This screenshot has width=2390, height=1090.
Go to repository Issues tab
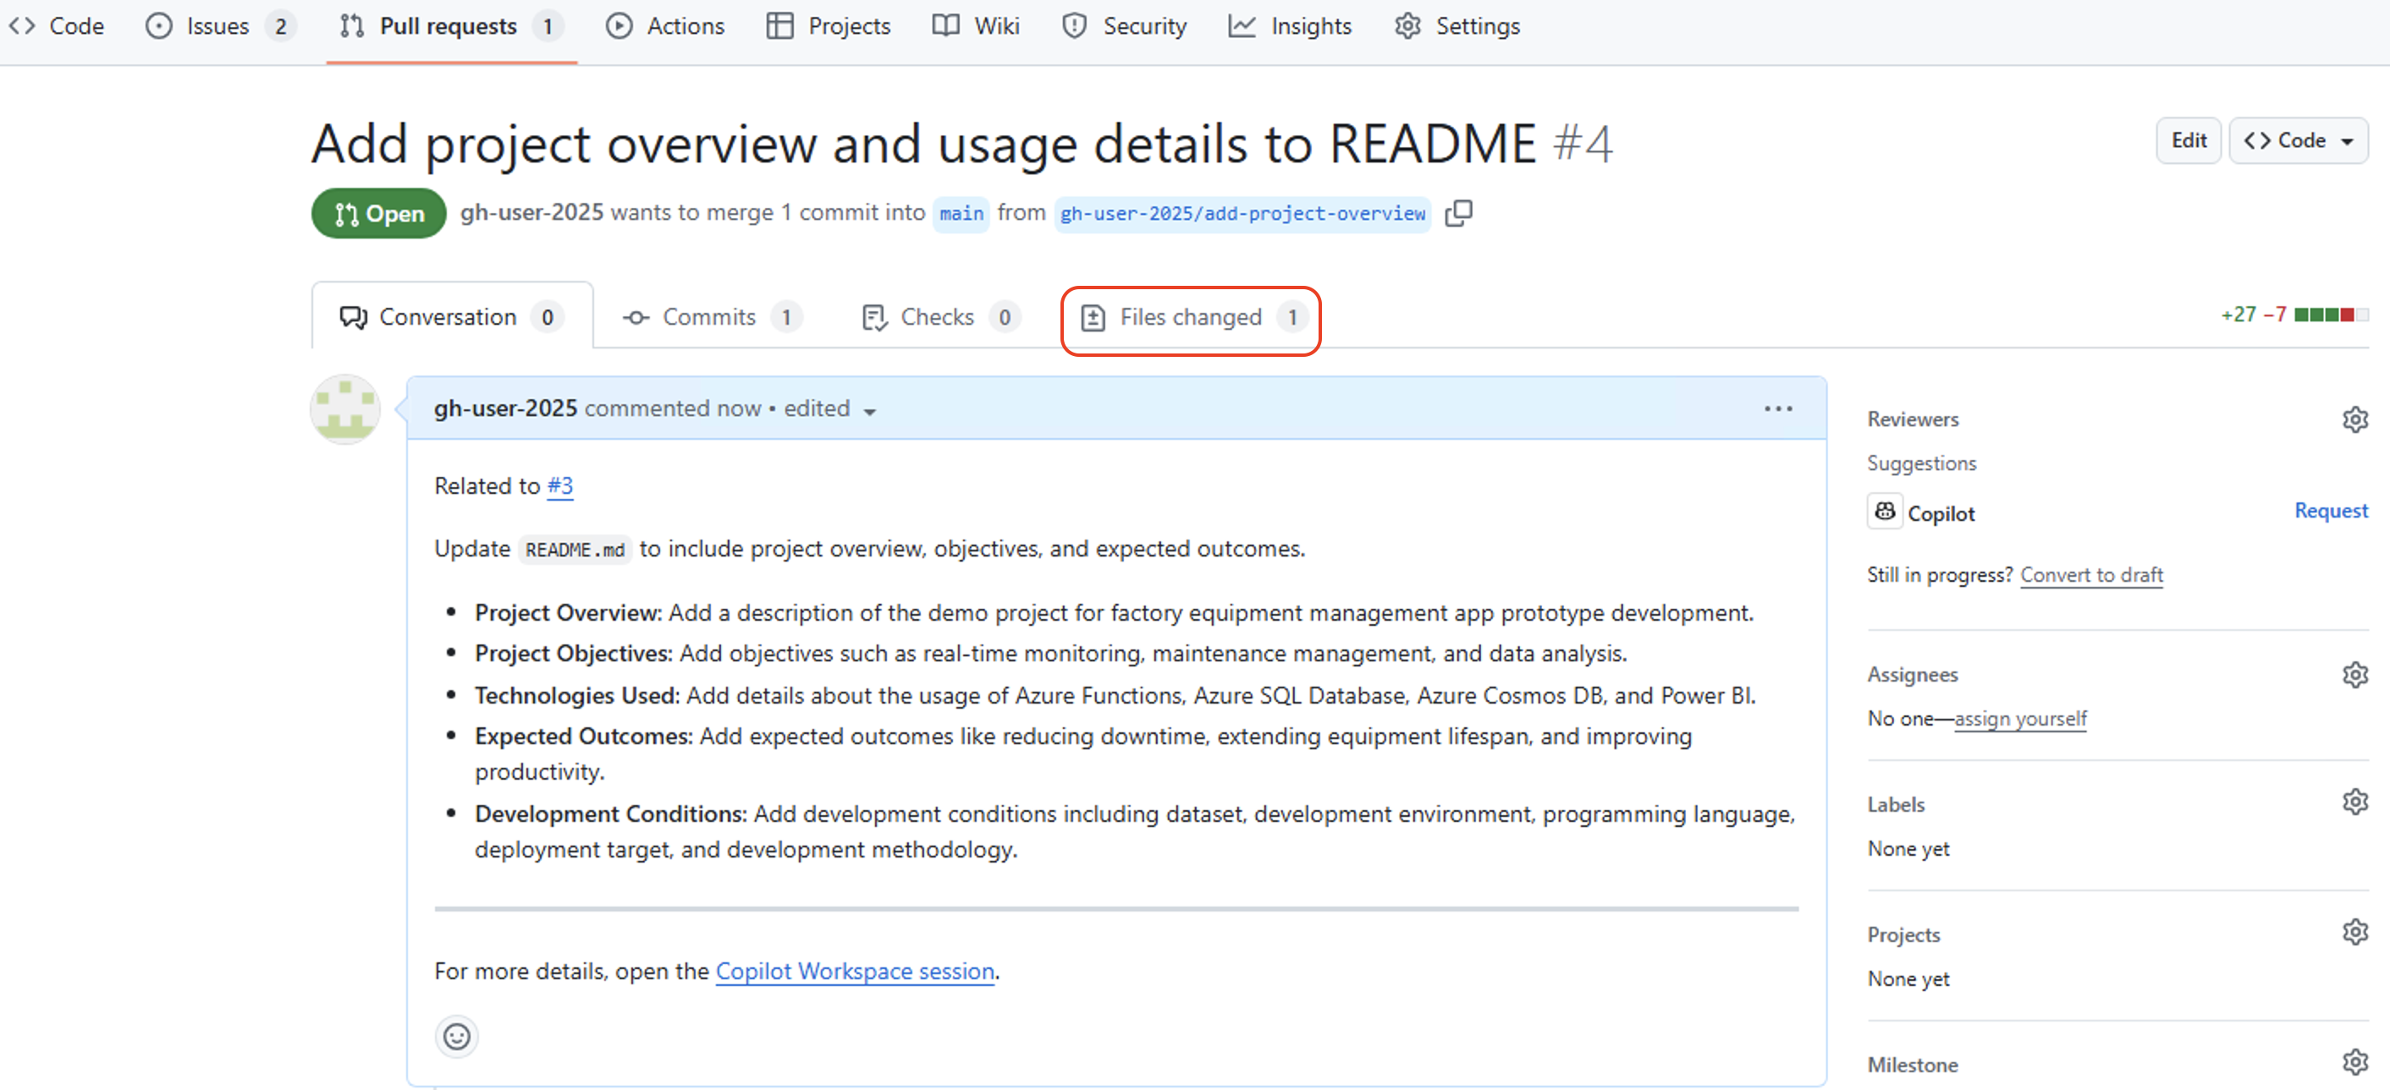coord(219,26)
